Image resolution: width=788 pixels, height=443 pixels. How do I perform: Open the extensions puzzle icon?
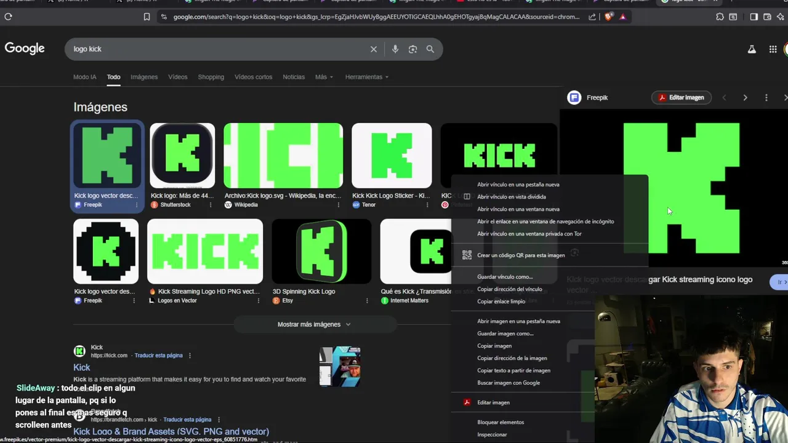[x=720, y=17]
